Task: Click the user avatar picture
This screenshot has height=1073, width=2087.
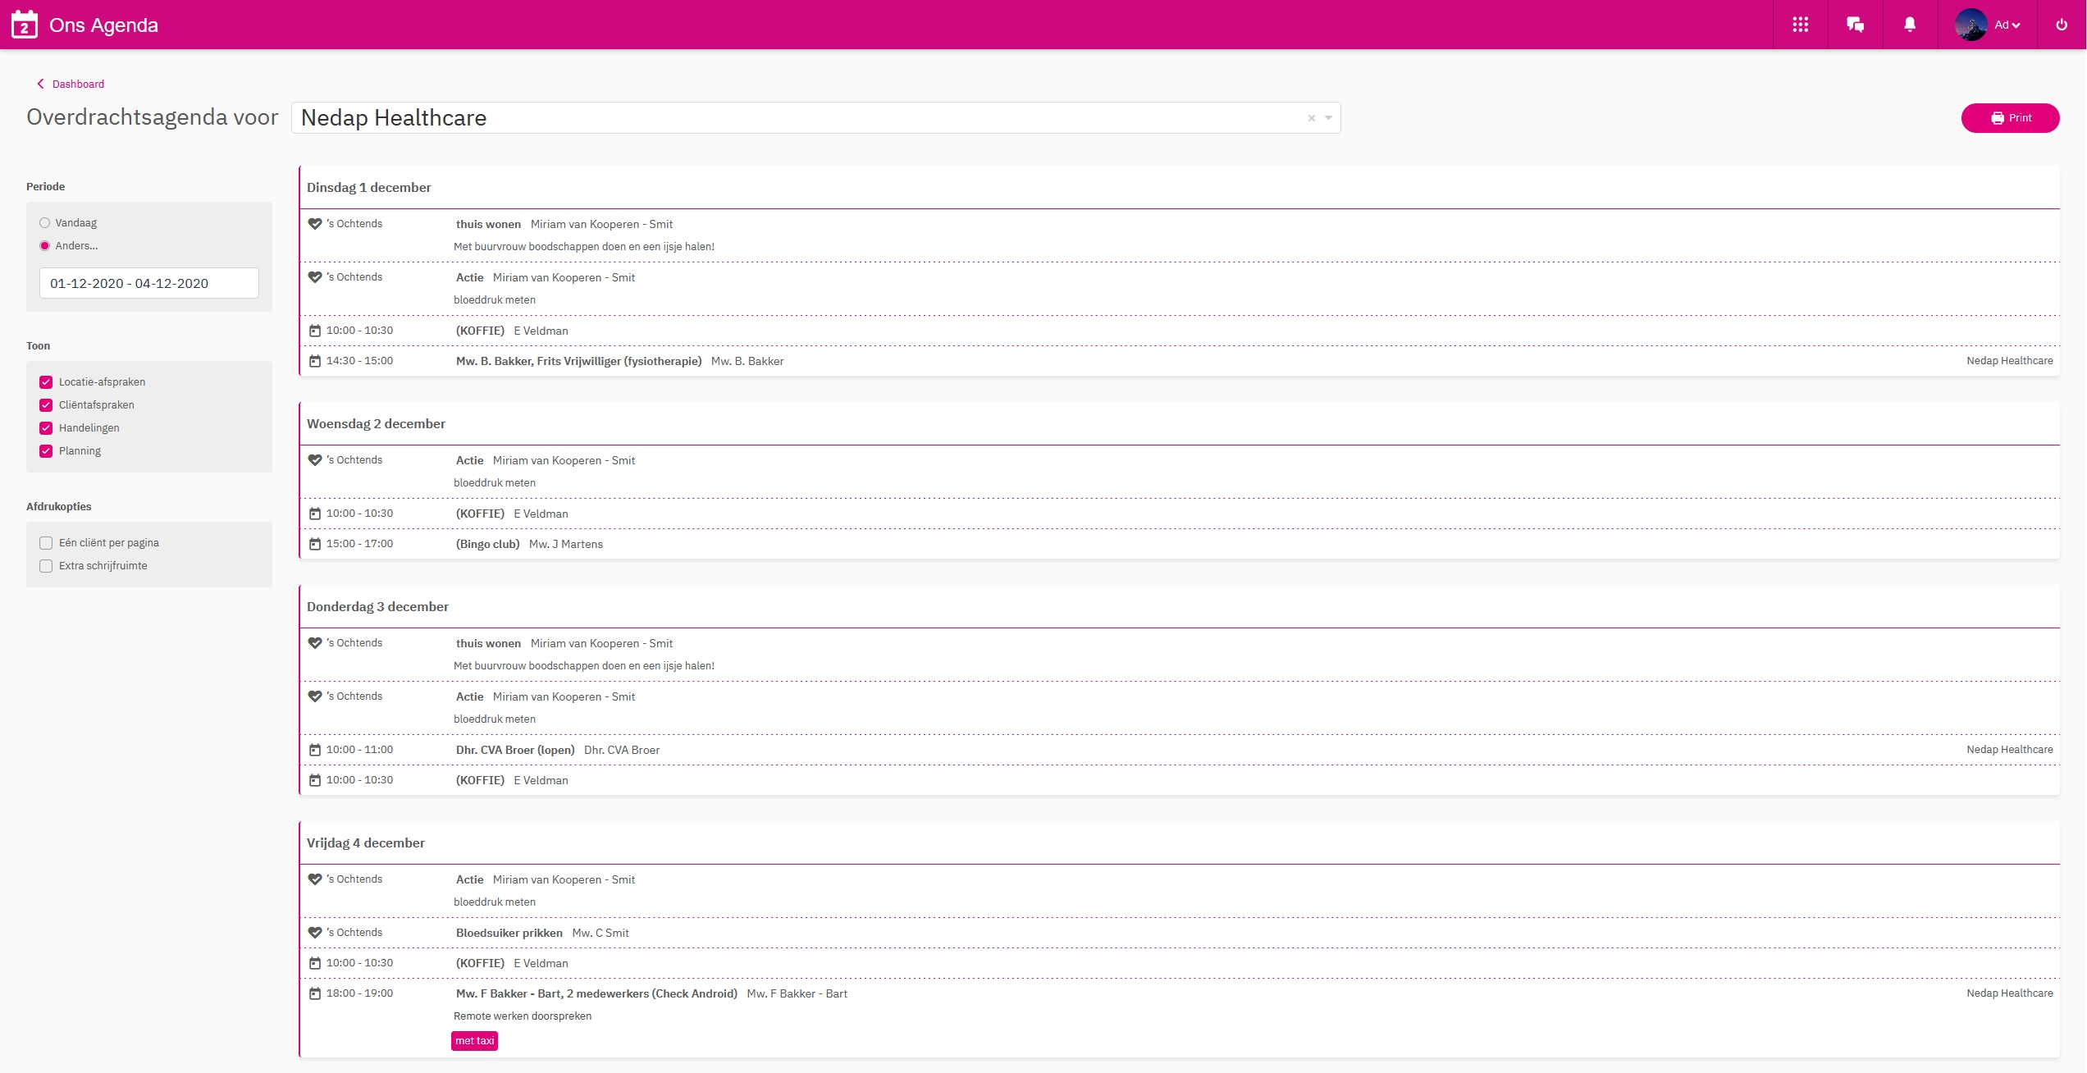Action: (1971, 25)
